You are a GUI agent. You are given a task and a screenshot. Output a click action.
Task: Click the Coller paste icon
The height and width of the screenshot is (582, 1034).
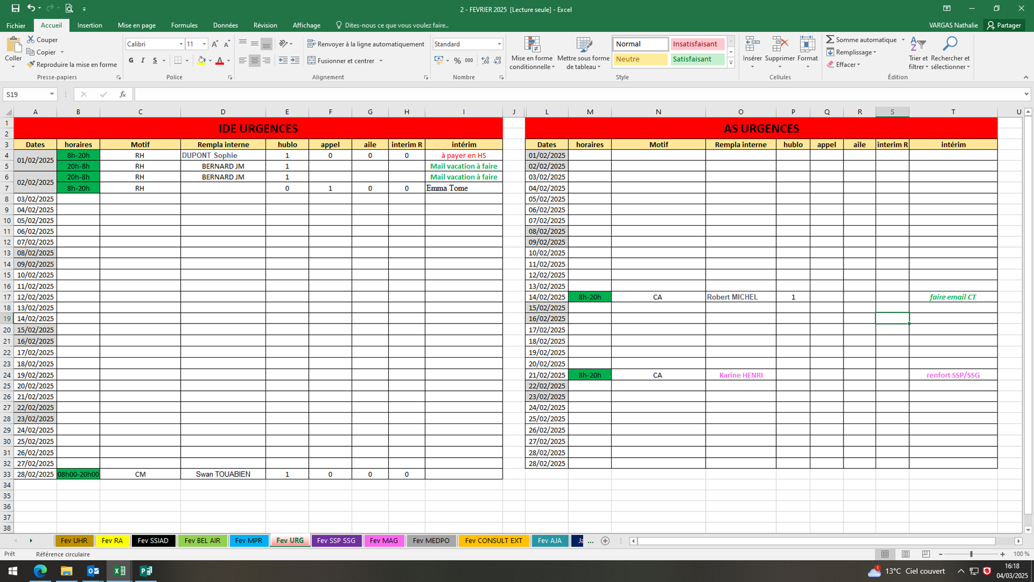pyautogui.click(x=13, y=46)
